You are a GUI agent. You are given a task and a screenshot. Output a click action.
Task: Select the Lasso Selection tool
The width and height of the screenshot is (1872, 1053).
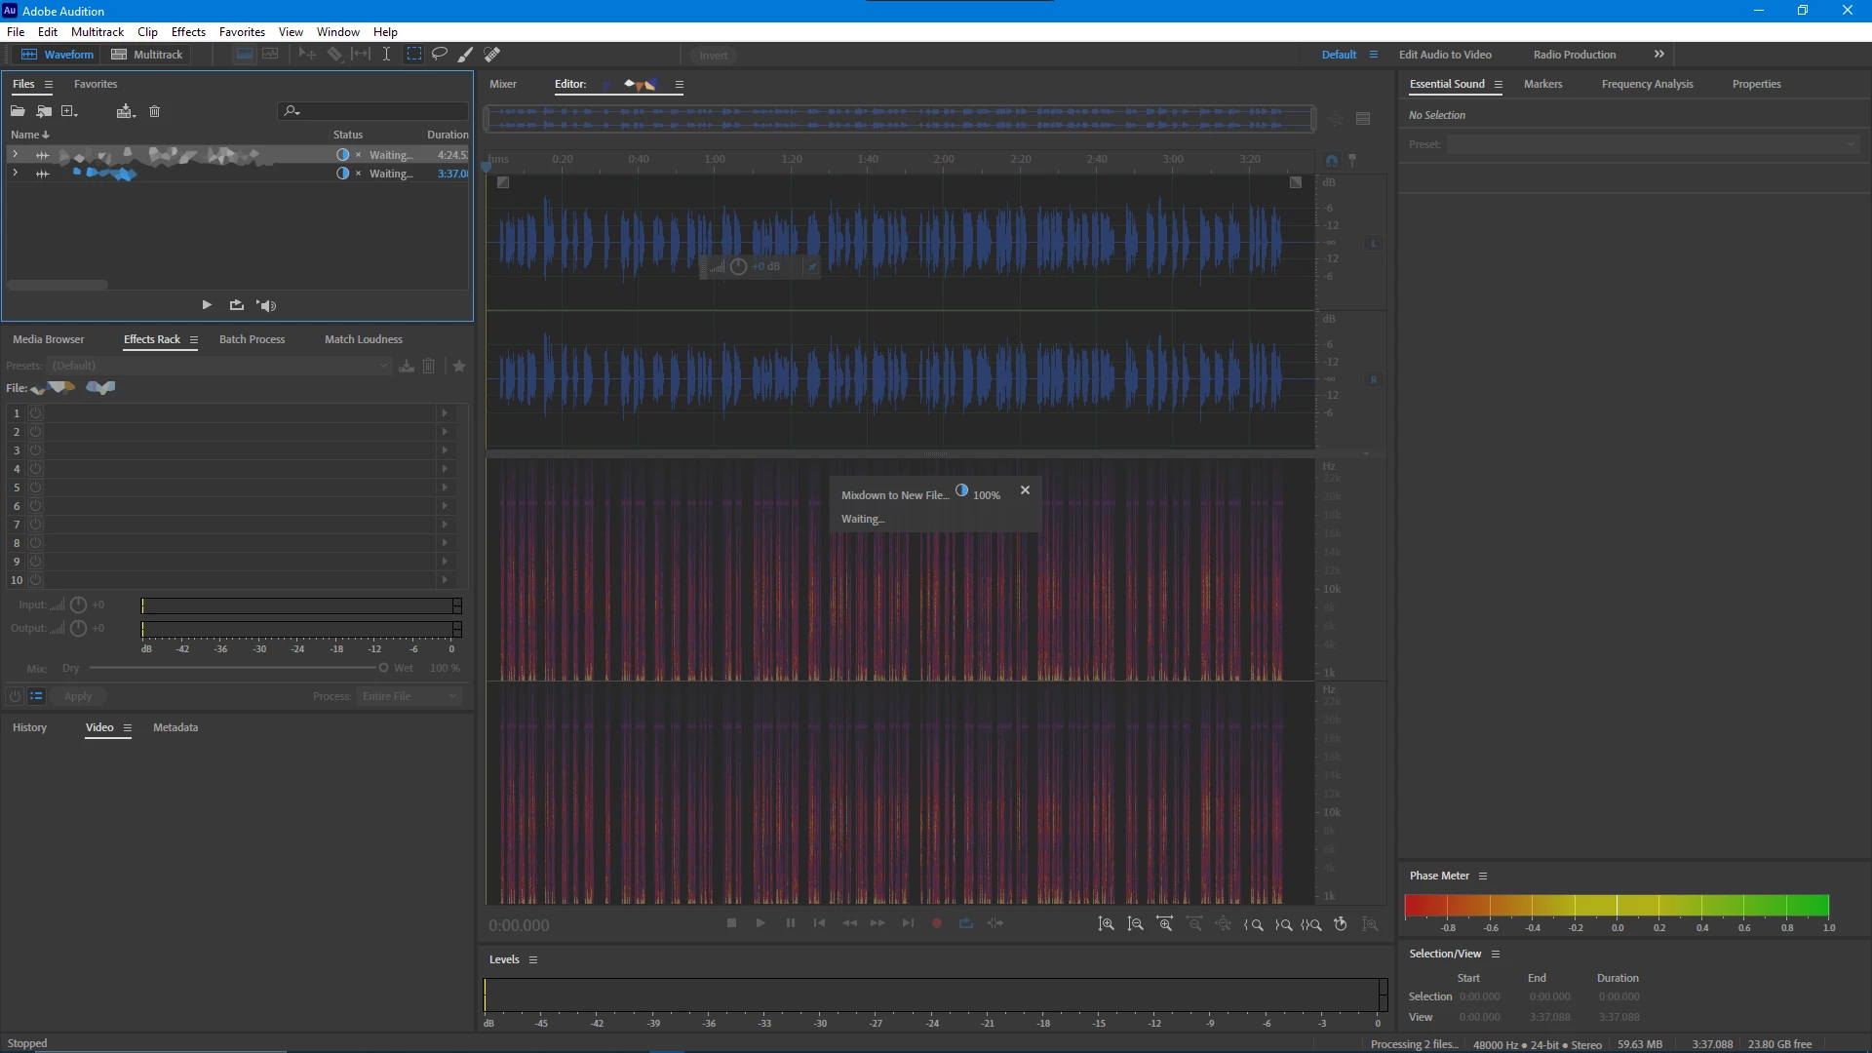pyautogui.click(x=440, y=55)
